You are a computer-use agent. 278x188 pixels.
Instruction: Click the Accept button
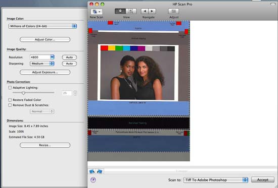[263, 180]
